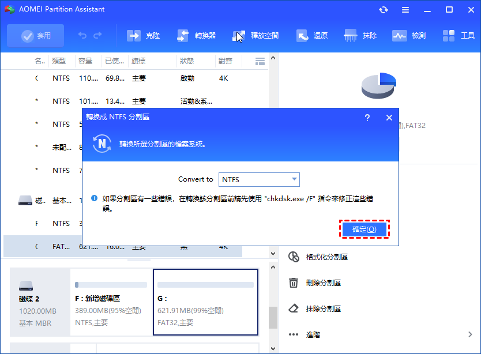Image resolution: width=481 pixels, height=354 pixels.
Task: Click 抹除分割區 (Wipe partition)
Action: (x=324, y=308)
